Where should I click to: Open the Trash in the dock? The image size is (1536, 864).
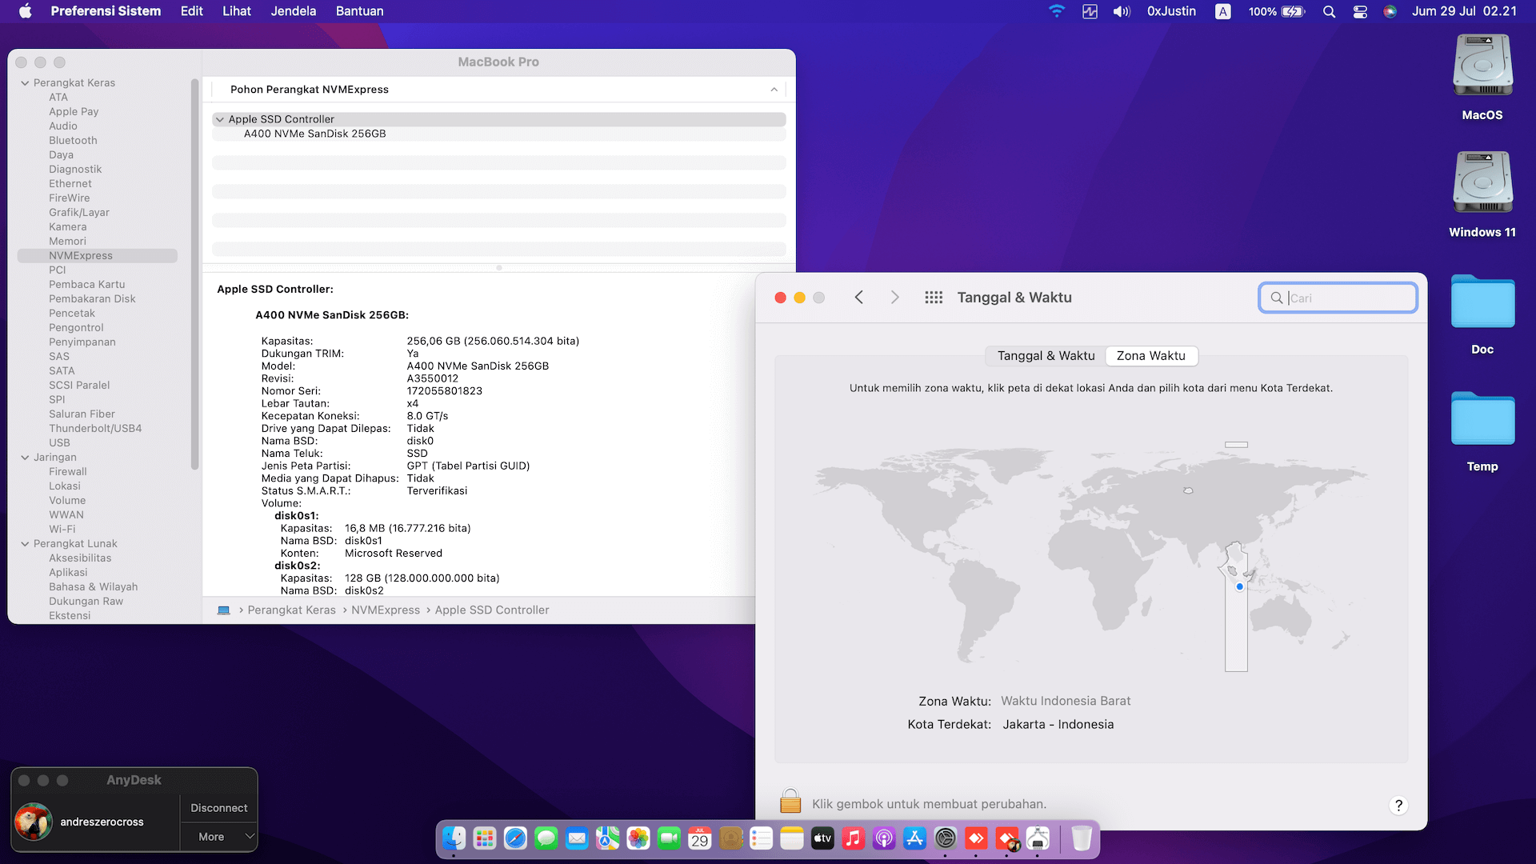1082,838
